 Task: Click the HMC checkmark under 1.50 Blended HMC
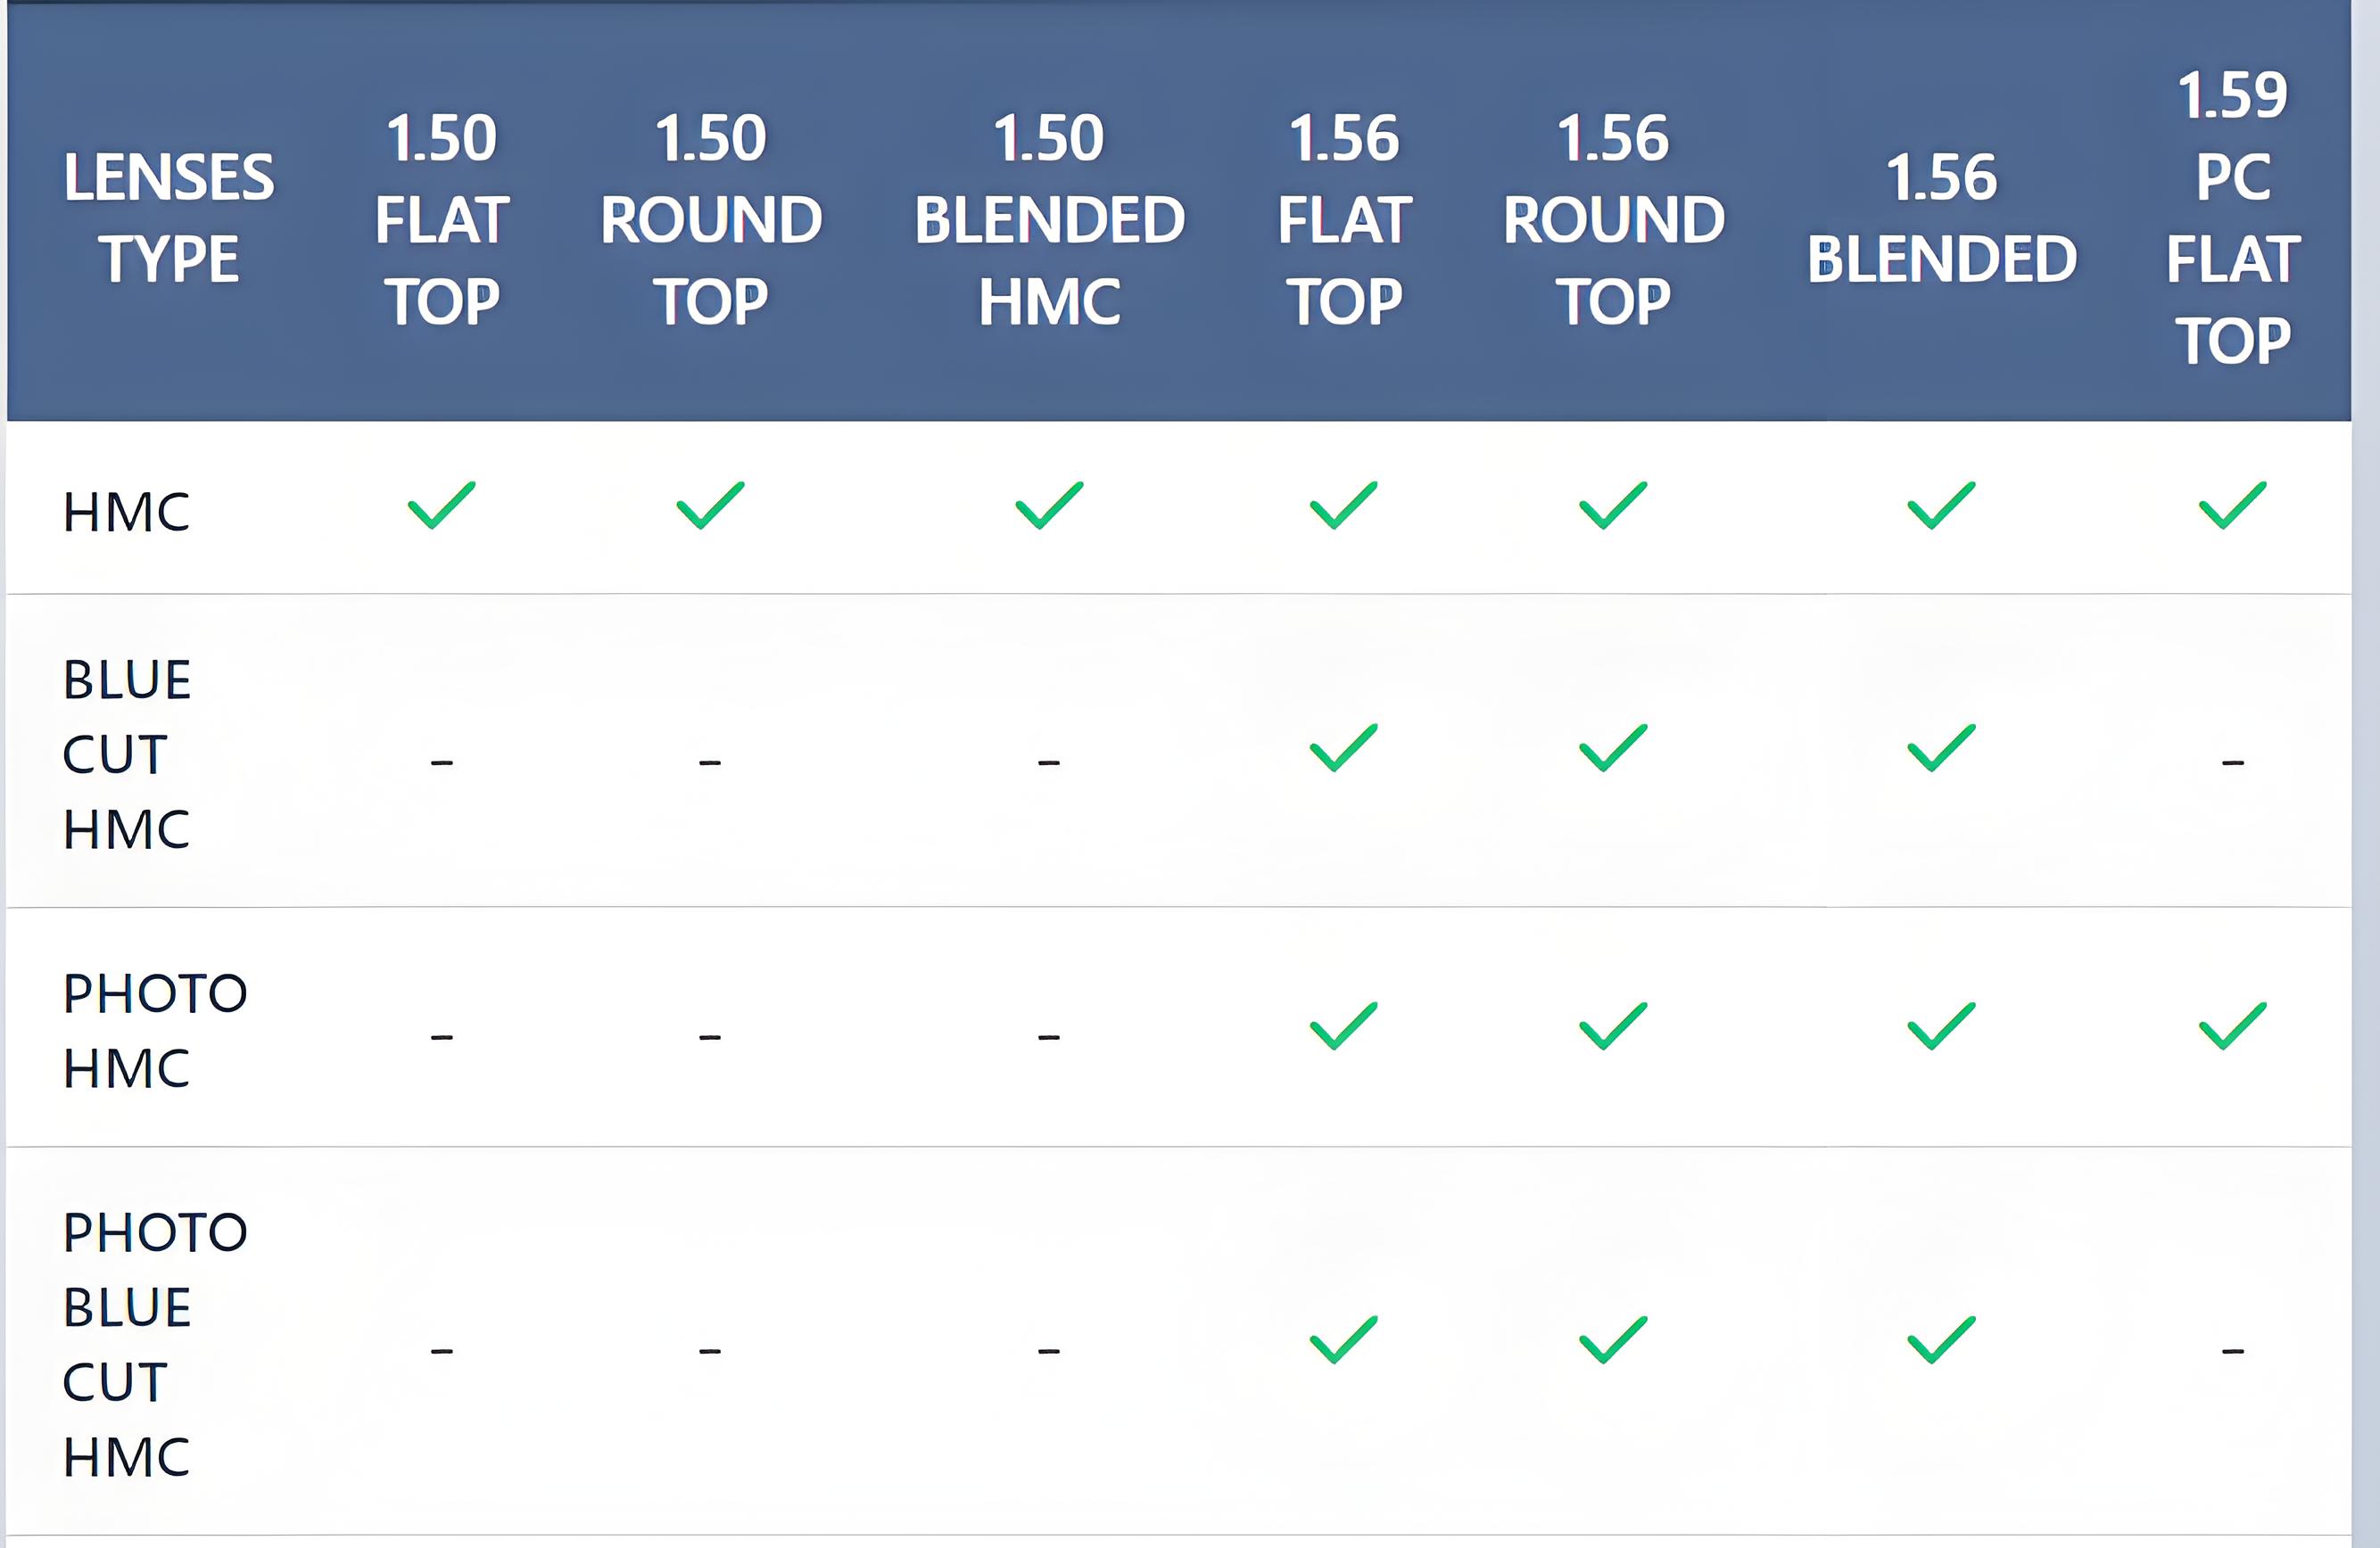(1049, 506)
